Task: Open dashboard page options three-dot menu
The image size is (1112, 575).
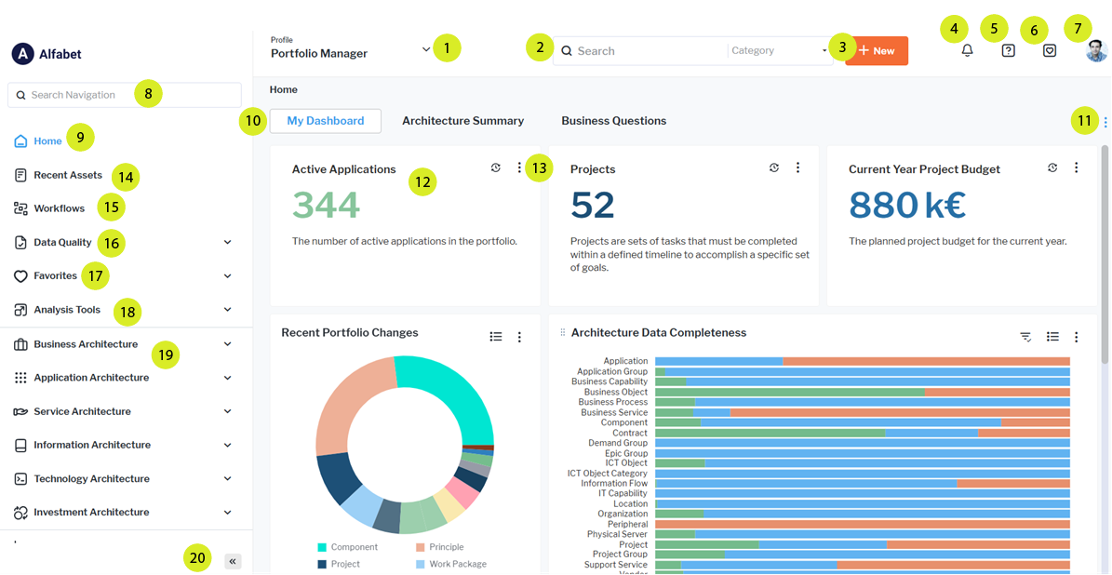Action: (1105, 122)
